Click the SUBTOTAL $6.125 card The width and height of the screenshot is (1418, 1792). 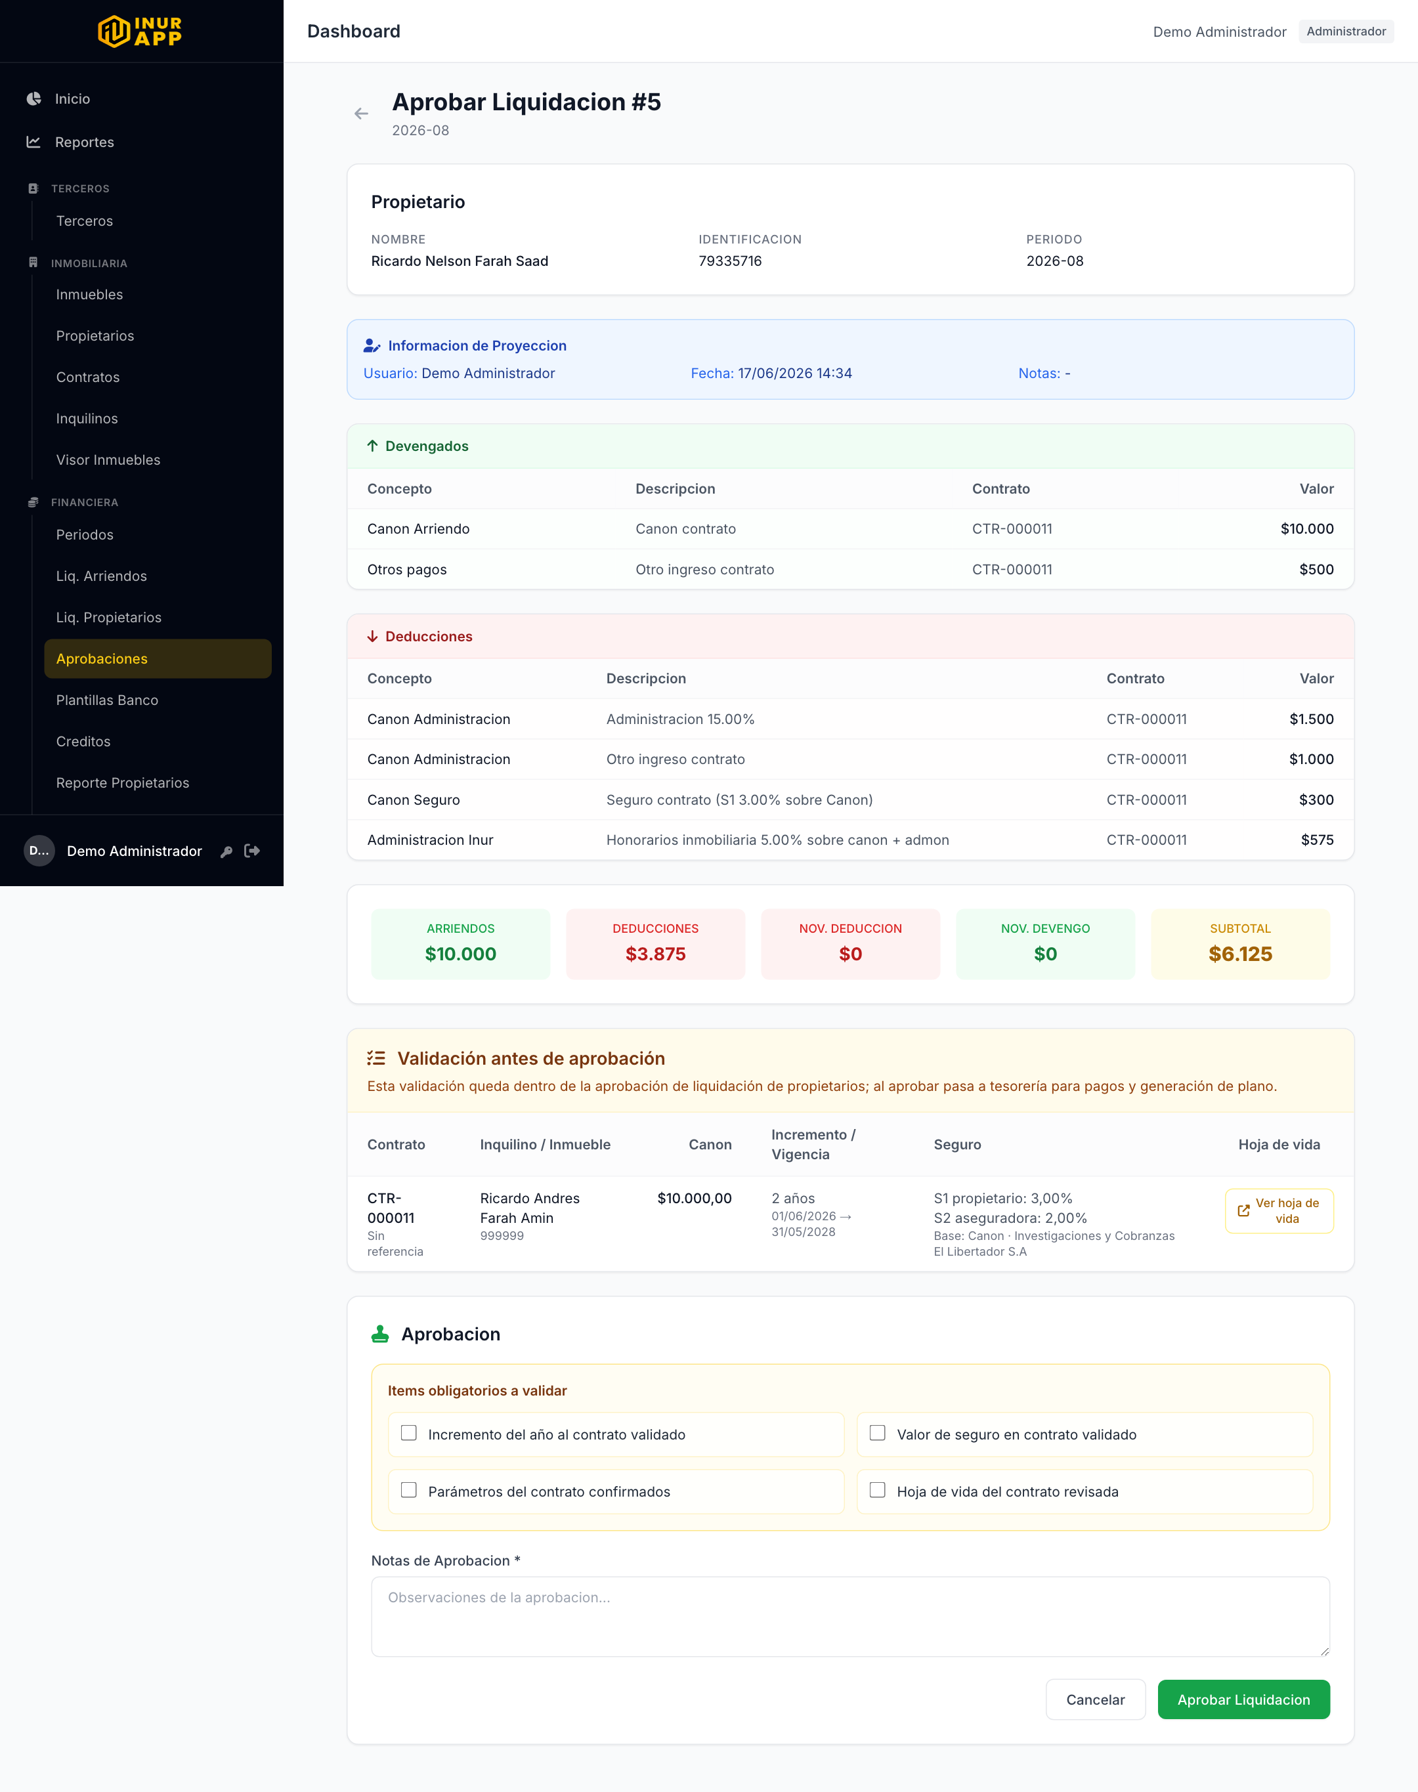[1240, 945]
